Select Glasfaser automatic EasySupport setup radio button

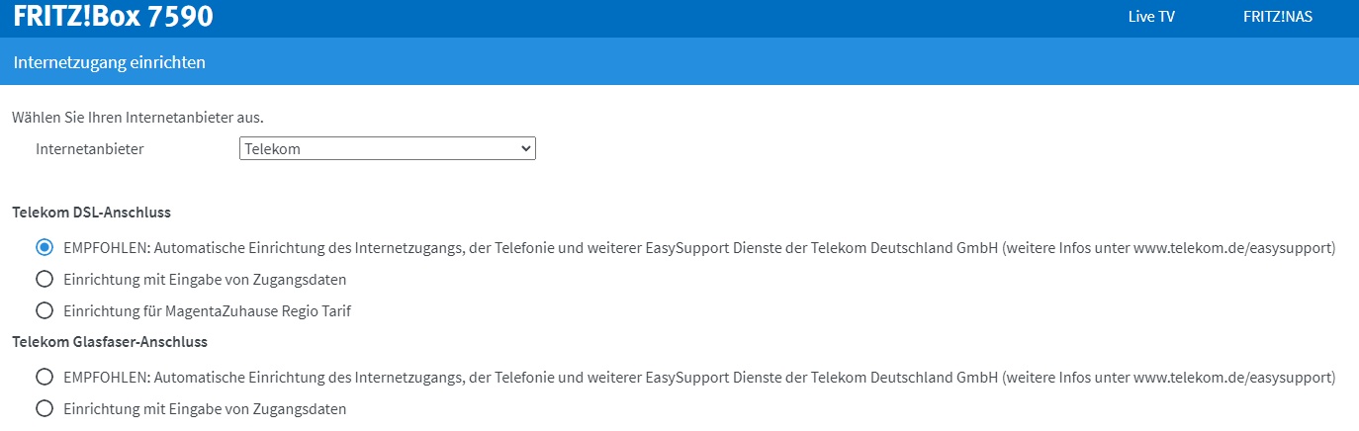point(44,377)
